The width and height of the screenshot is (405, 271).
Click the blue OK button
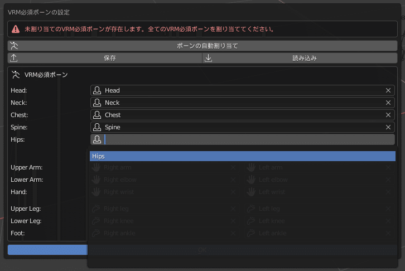(47, 250)
